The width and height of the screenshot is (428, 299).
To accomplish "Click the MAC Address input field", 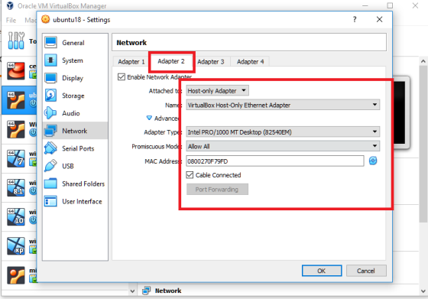I will pyautogui.click(x=275, y=161).
